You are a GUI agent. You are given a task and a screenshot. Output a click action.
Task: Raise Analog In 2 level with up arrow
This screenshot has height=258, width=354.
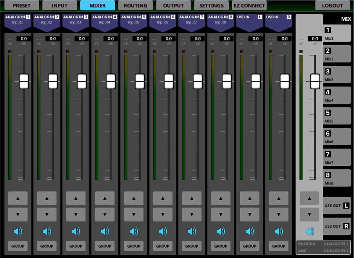(x=47, y=198)
